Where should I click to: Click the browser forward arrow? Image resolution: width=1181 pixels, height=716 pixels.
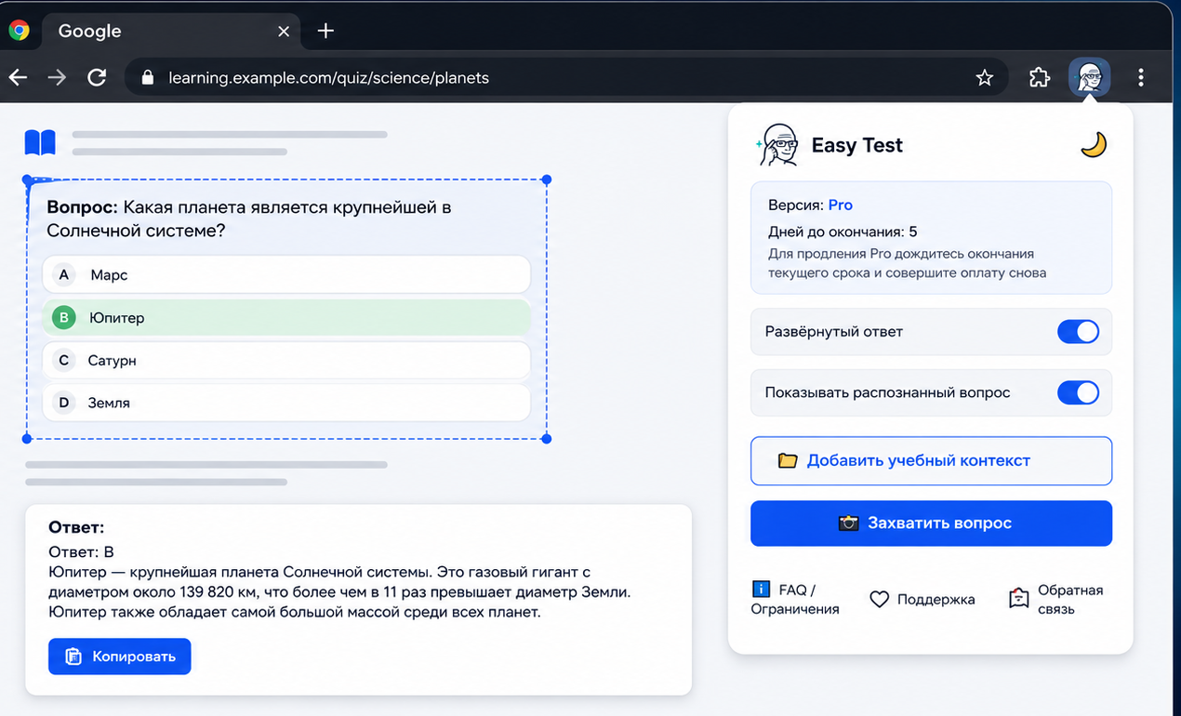coord(57,78)
